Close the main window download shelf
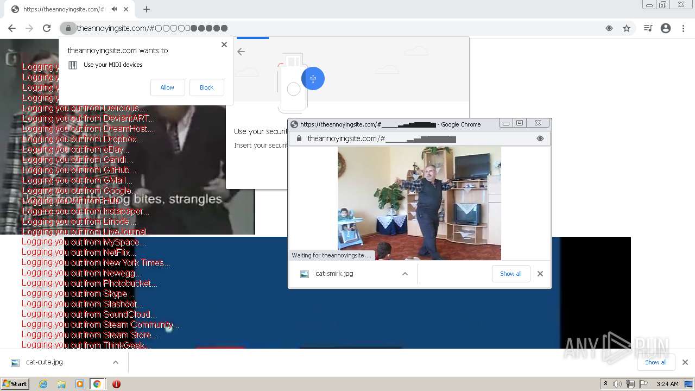The height and width of the screenshot is (391, 695). point(685,362)
